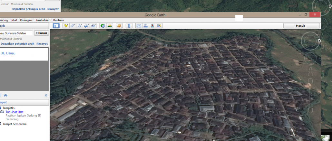The width and height of the screenshot is (332, 141).
Task: Select the Add Polygon tool
Action: (73, 26)
